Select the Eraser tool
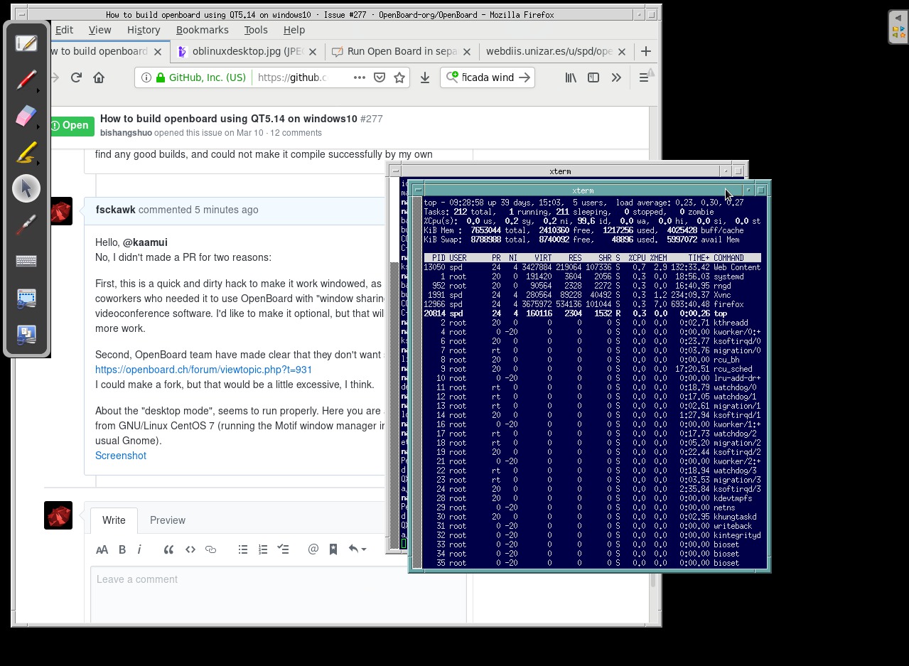909x666 pixels. (x=26, y=115)
